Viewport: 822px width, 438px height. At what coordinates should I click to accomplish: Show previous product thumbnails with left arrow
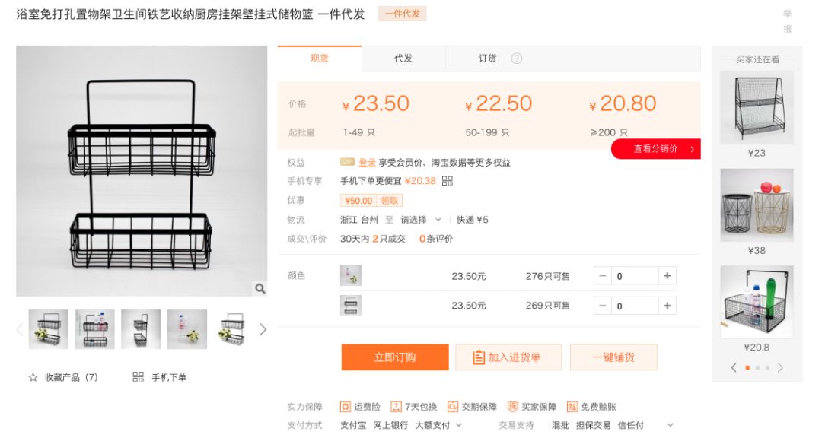point(20,329)
